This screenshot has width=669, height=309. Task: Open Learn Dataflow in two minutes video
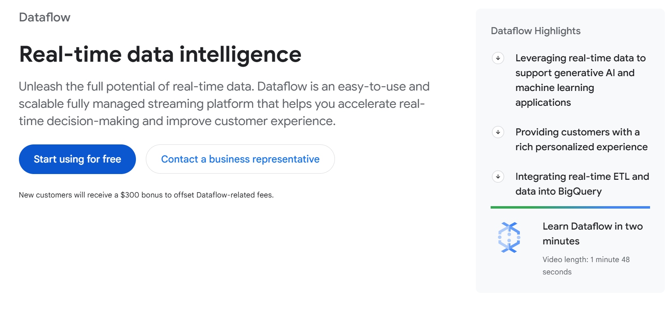[592, 233]
